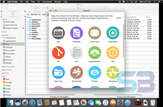Select the Open with module icon
Image resolution: width=163 pixels, height=107 pixels.
point(58,72)
